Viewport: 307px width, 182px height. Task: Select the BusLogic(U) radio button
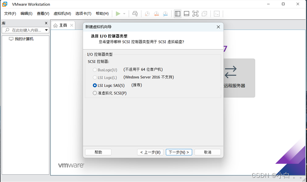point(95,70)
